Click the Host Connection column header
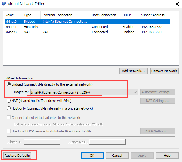The height and width of the screenshot is (162, 182). point(105,15)
